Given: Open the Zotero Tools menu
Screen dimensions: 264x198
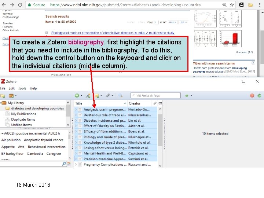Looking at the screenshot, I should [22, 88].
